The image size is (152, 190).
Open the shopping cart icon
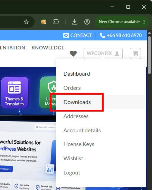tap(135, 54)
